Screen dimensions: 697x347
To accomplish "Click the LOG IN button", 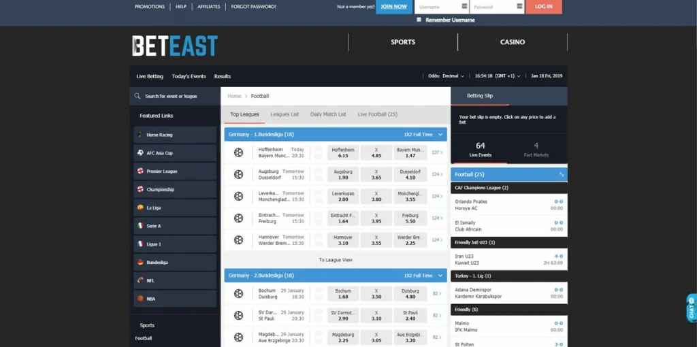I will [x=543, y=7].
